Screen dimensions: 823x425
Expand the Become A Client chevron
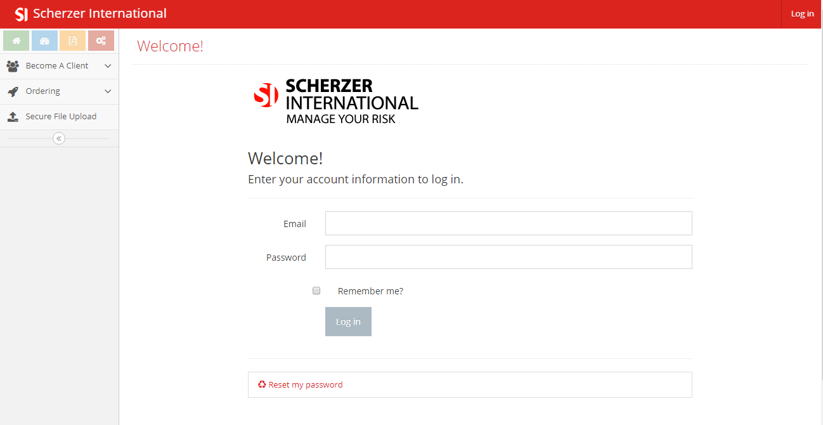tap(108, 66)
